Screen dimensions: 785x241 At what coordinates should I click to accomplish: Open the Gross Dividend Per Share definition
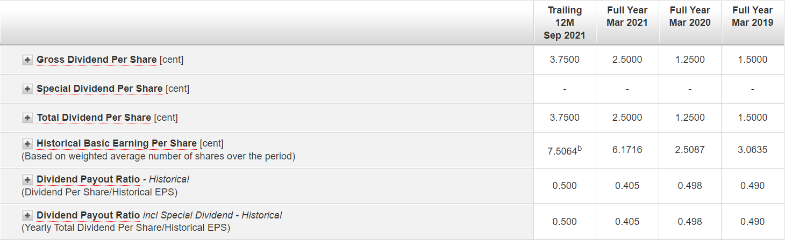[x=97, y=60]
